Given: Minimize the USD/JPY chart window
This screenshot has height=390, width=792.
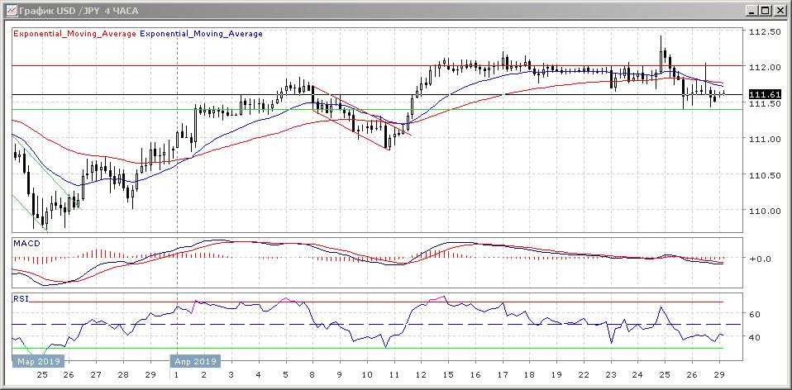Looking at the screenshot, I should pyautogui.click(x=749, y=10).
